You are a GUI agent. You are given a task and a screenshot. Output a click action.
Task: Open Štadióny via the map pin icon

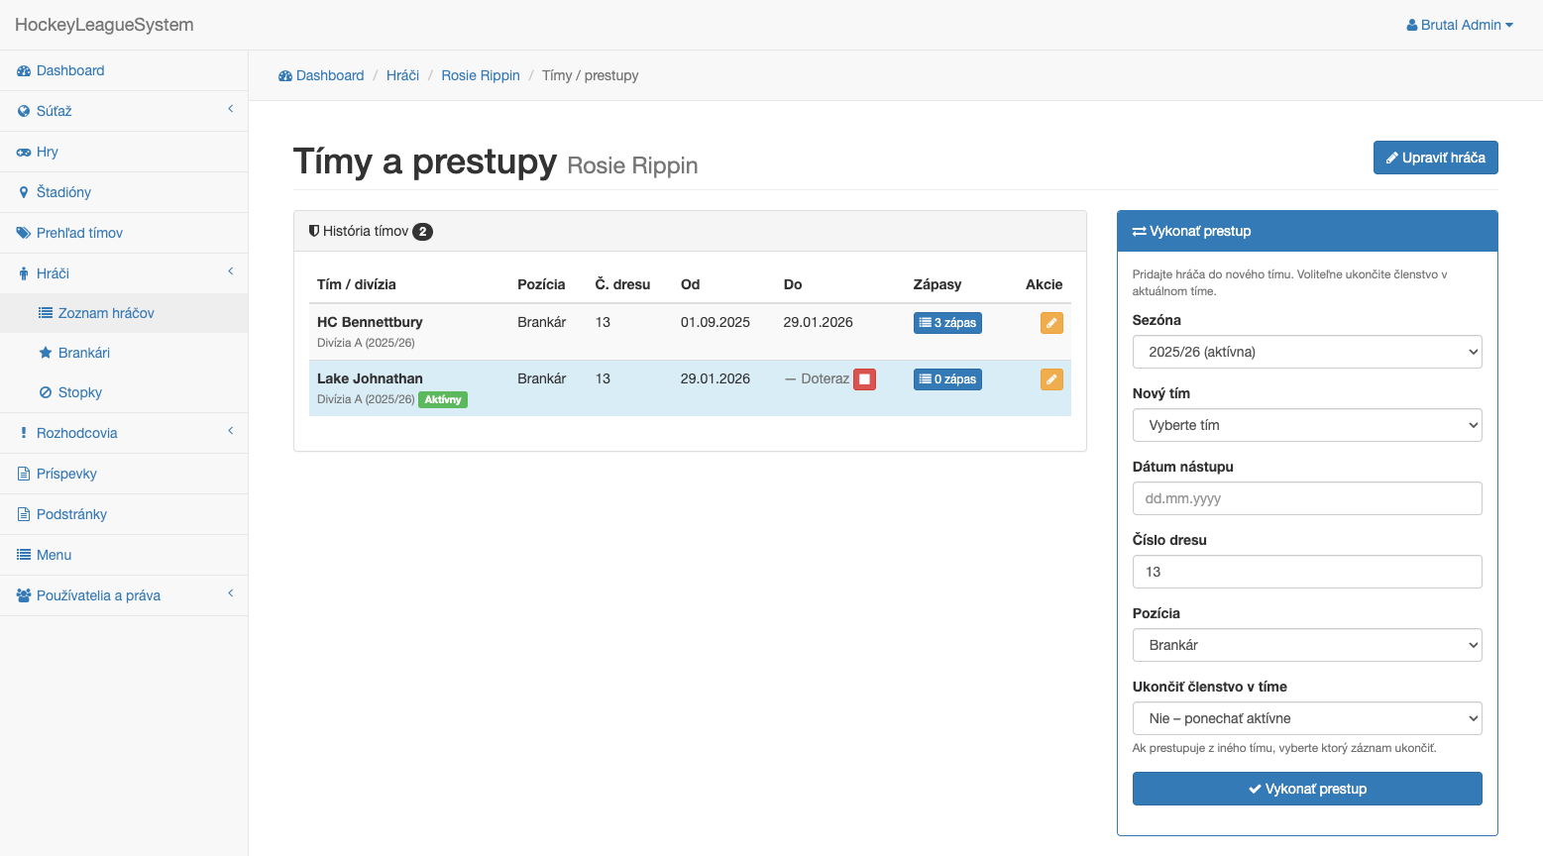tap(22, 192)
